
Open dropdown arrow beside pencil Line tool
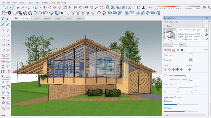coord(26,7)
